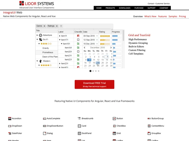This screenshot has height=141, width=189.
Task: Add a new grouping with plus icon
Action: point(61,26)
